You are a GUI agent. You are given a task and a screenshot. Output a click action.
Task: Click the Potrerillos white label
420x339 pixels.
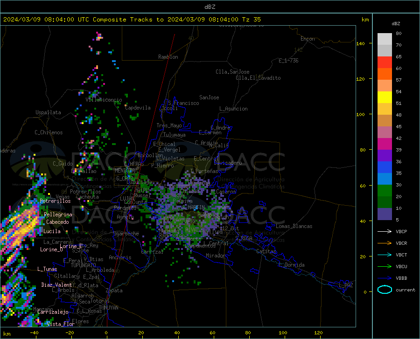[x=55, y=201]
